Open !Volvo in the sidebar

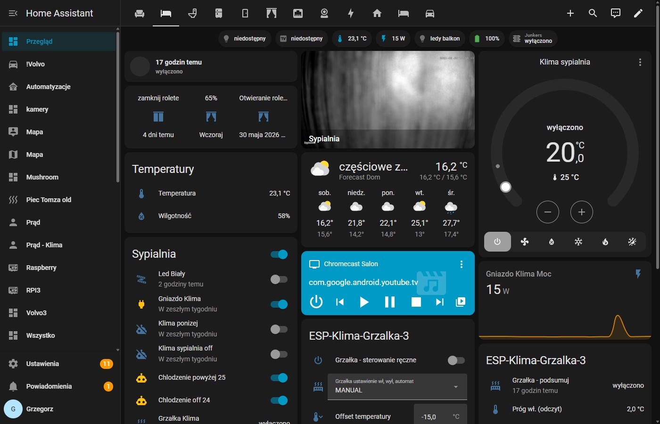pos(58,64)
